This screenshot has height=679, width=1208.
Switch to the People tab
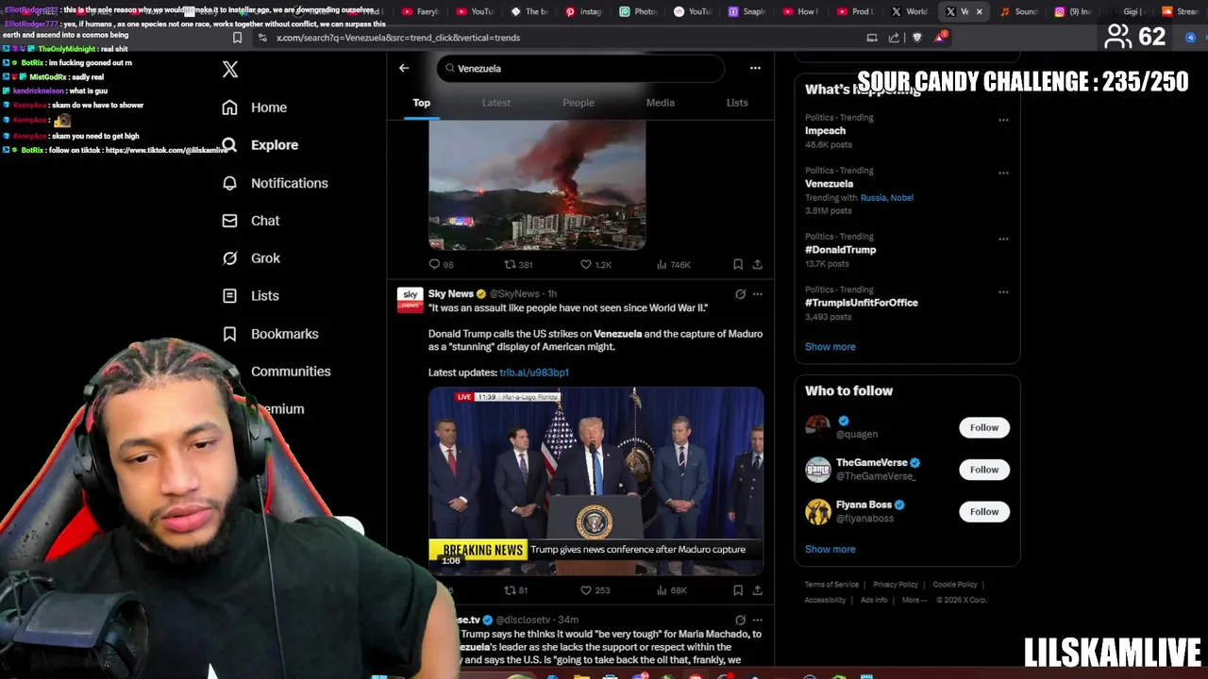(x=579, y=103)
